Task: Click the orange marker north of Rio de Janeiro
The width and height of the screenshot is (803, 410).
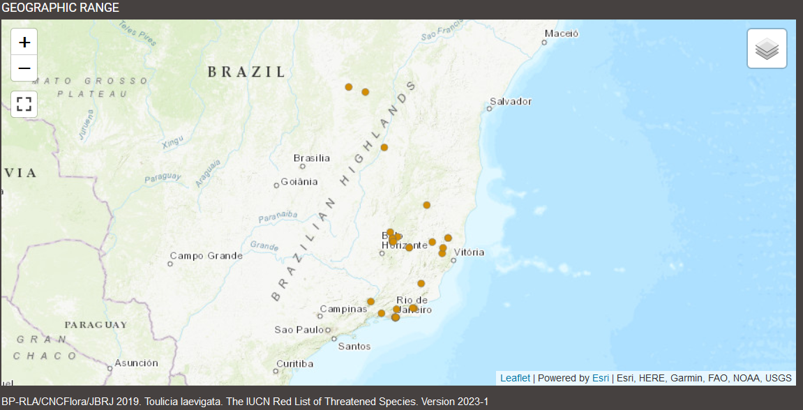Action: [x=421, y=283]
